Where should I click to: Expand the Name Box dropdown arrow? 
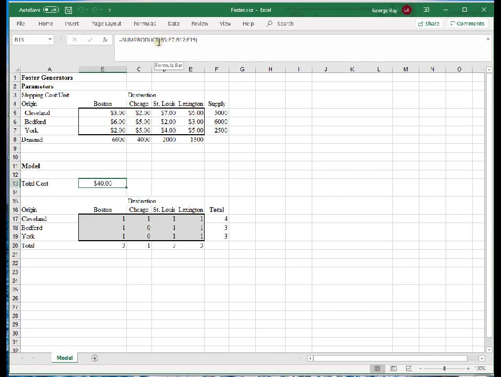click(50, 39)
